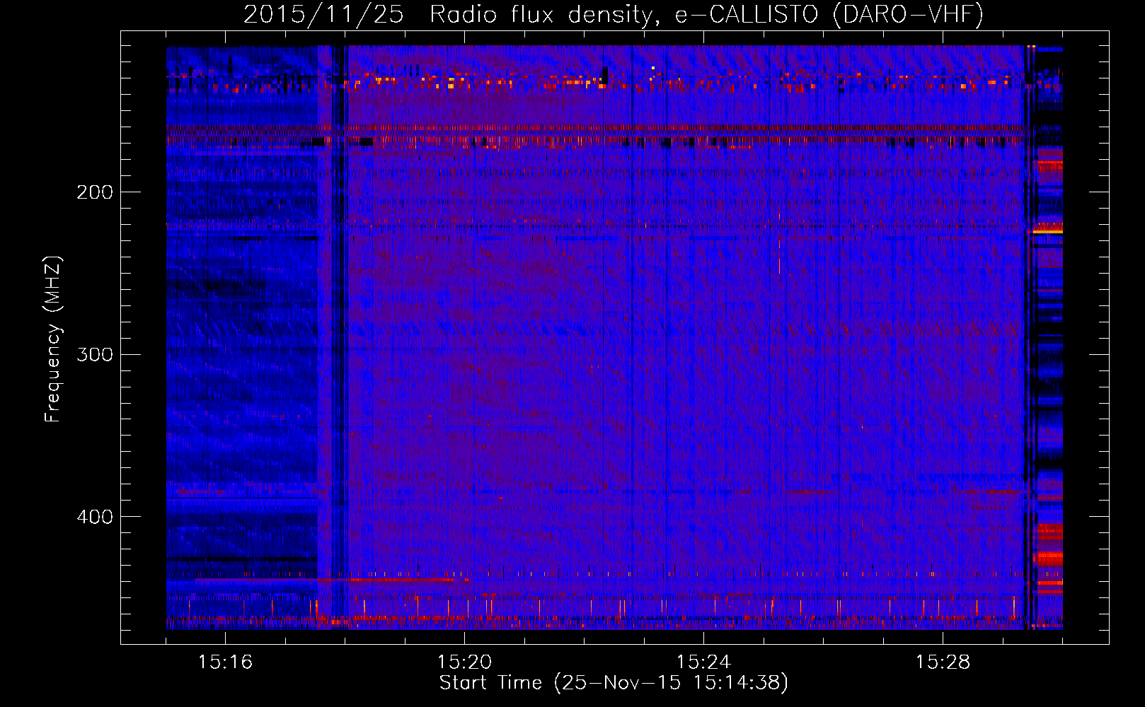Screen dimensions: 1145x707
Task: Click the Frequency (MHZ) axis label
Action: click(x=53, y=339)
